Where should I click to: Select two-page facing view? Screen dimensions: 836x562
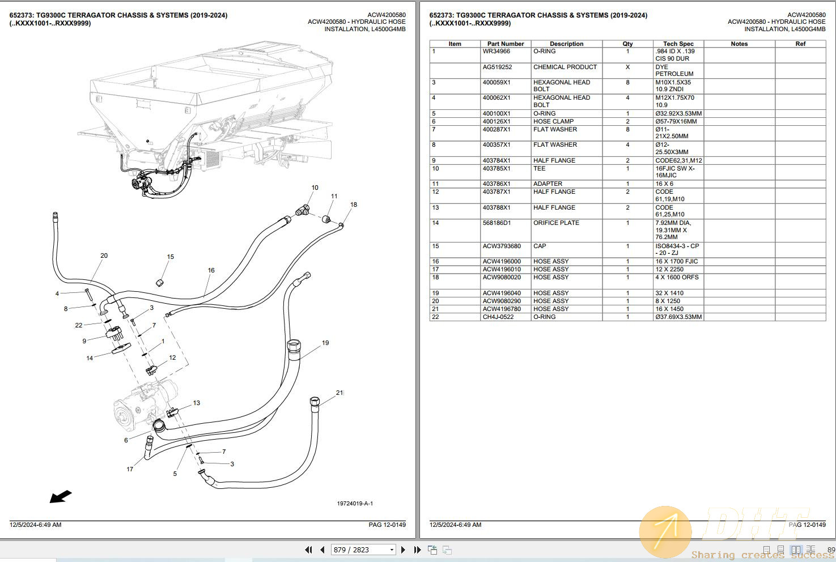pos(796,550)
